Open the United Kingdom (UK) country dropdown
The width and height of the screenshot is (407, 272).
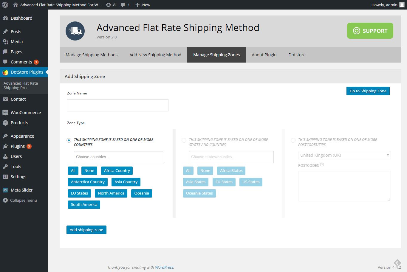(x=344, y=155)
